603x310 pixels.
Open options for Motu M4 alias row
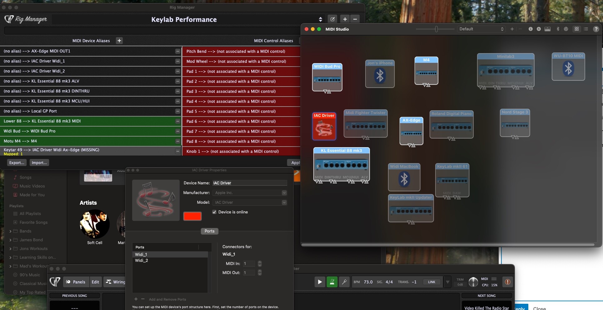[177, 141]
